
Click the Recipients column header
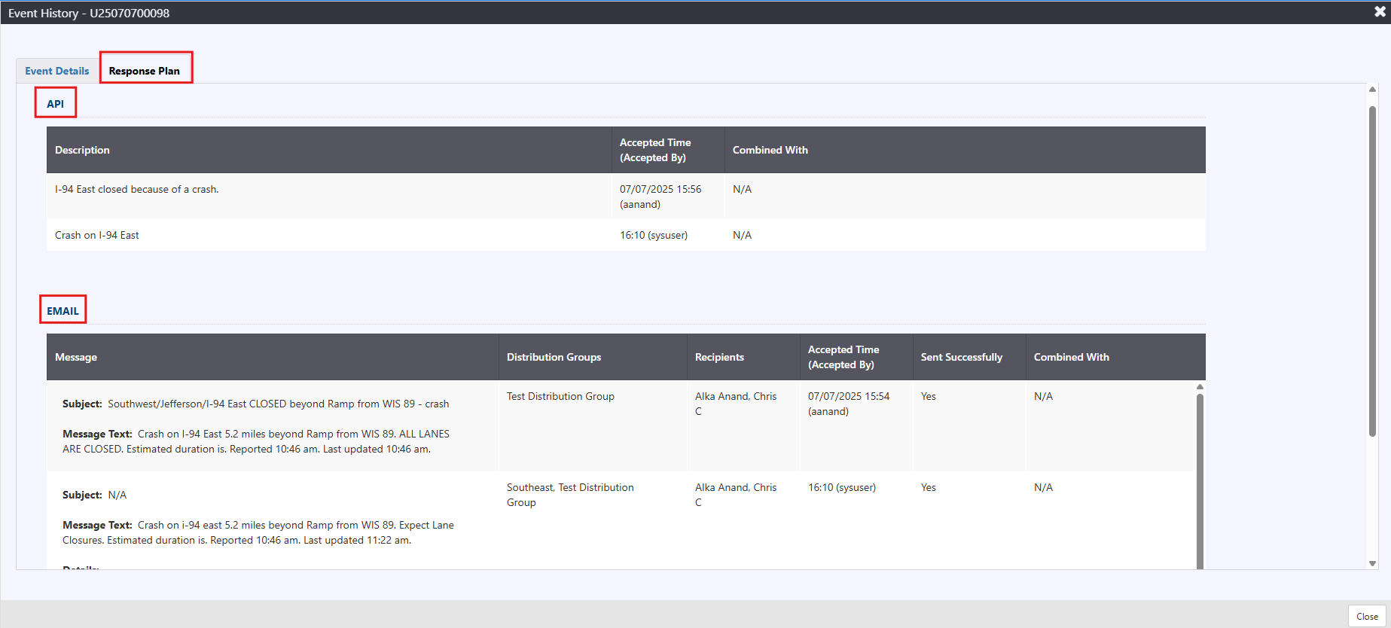(x=719, y=357)
